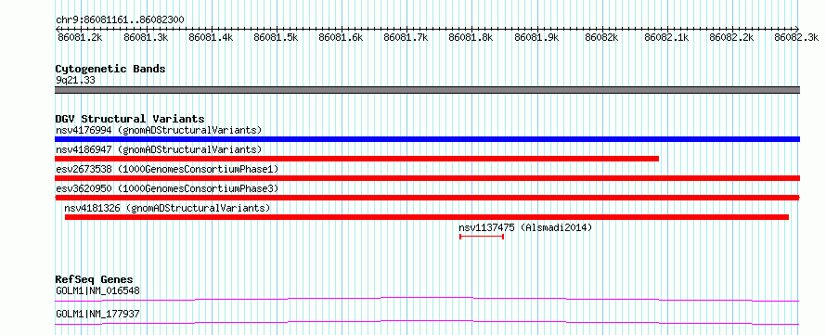Click the nsv4176994 gnomAD label
The width and height of the screenshot is (826, 335).
[x=159, y=130]
